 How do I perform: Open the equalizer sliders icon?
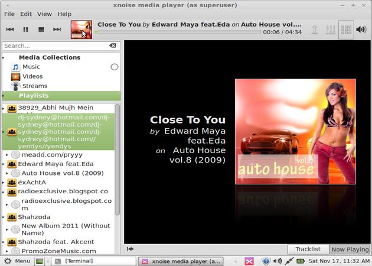coord(331,30)
